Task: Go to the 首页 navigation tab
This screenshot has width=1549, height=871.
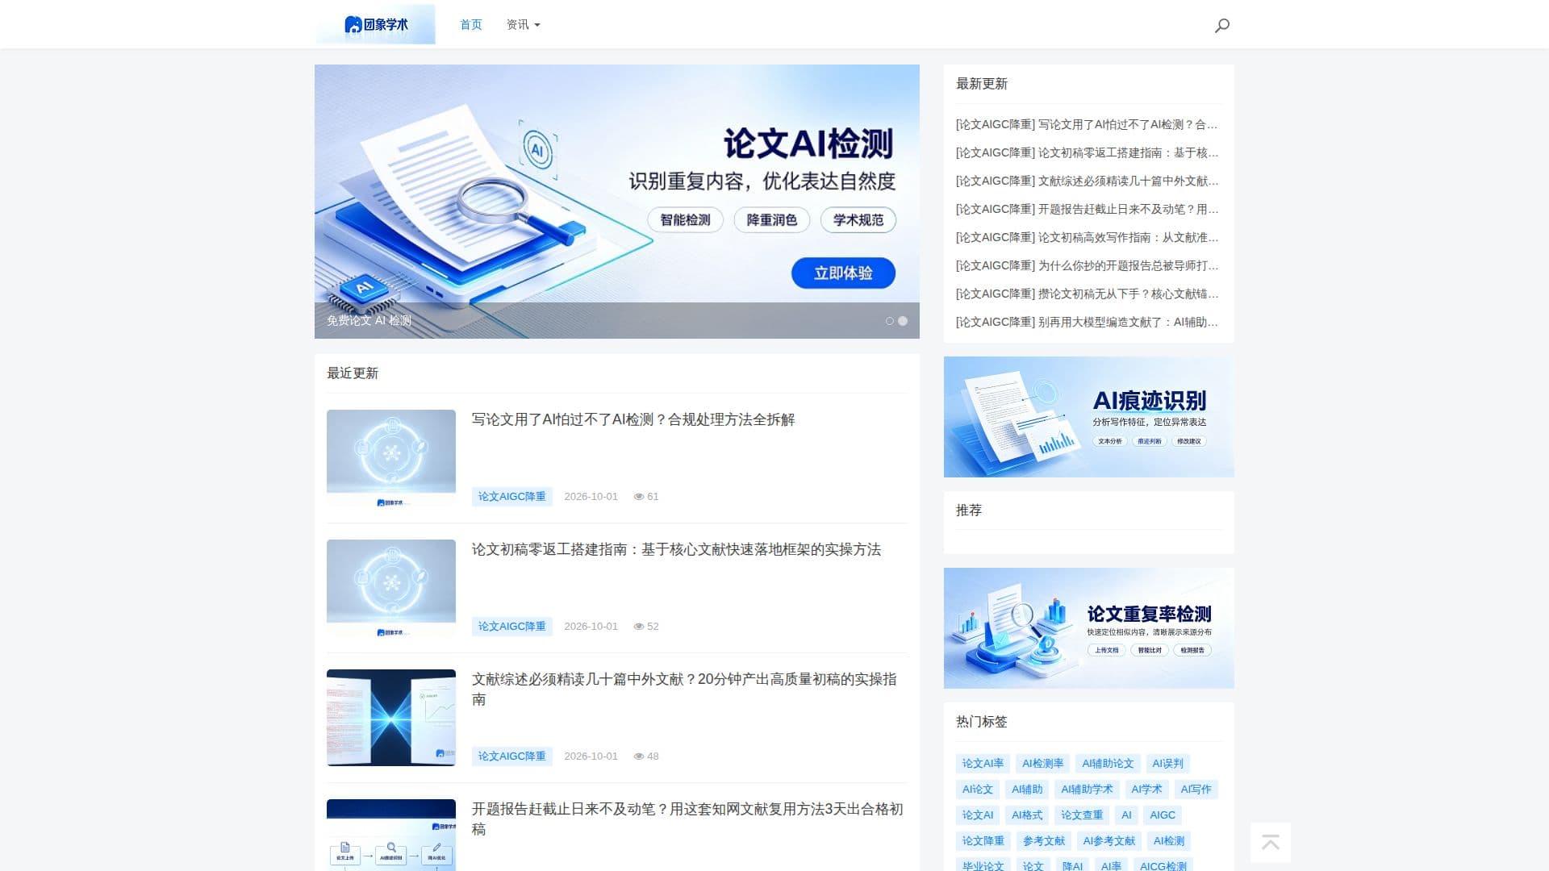Action: (x=471, y=25)
